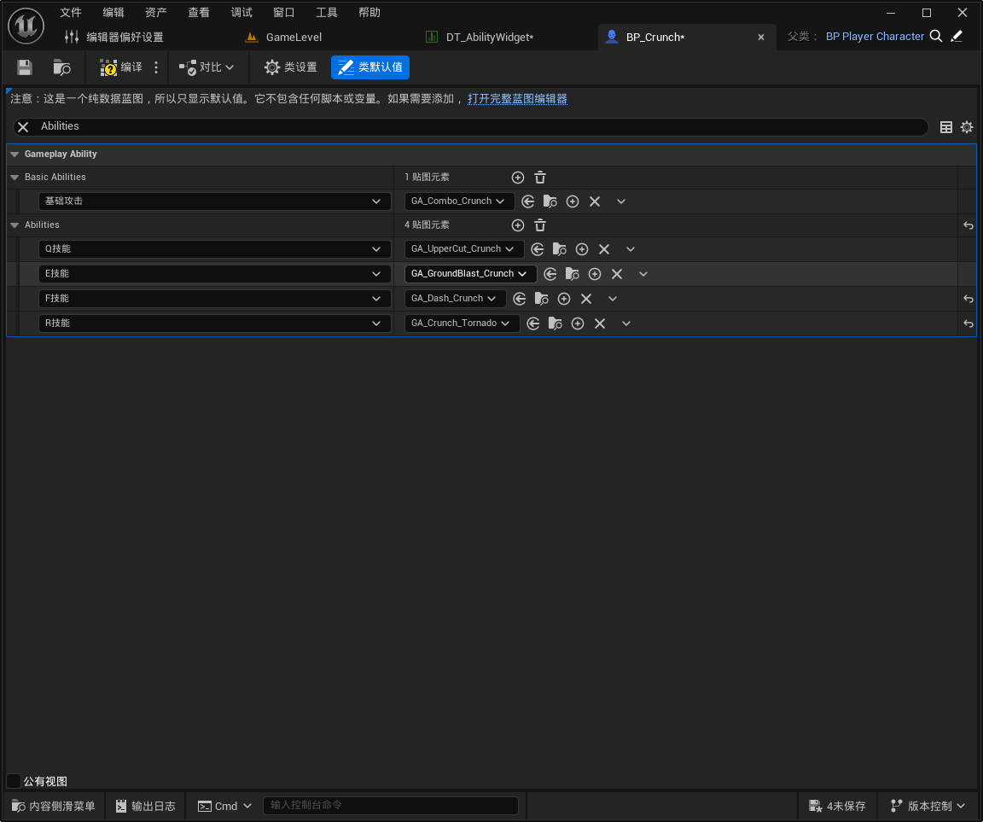The image size is (983, 822).
Task: Switch to GameLevel tab
Action: 283,37
